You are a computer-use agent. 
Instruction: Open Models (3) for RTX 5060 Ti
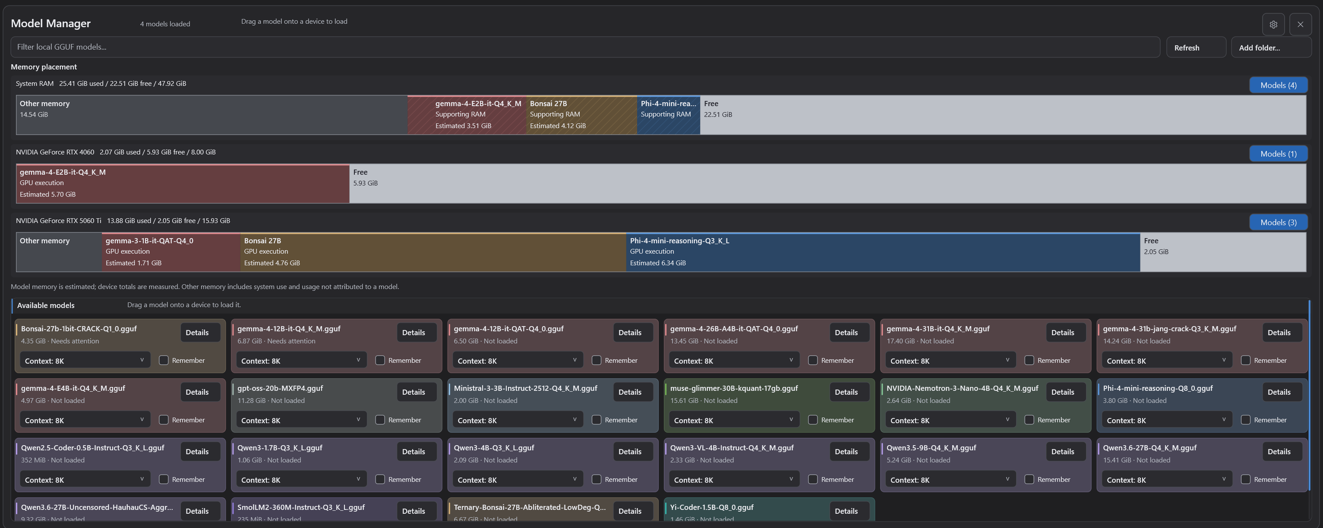click(x=1278, y=222)
